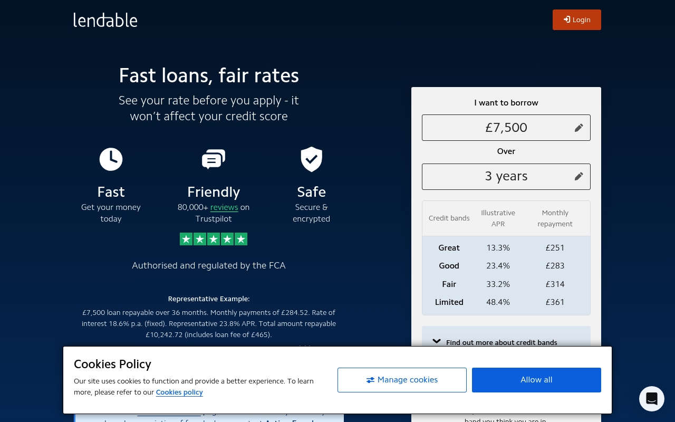The width and height of the screenshot is (675, 422).
Task: Click the Trustpilot five-star rating
Action: (x=214, y=239)
